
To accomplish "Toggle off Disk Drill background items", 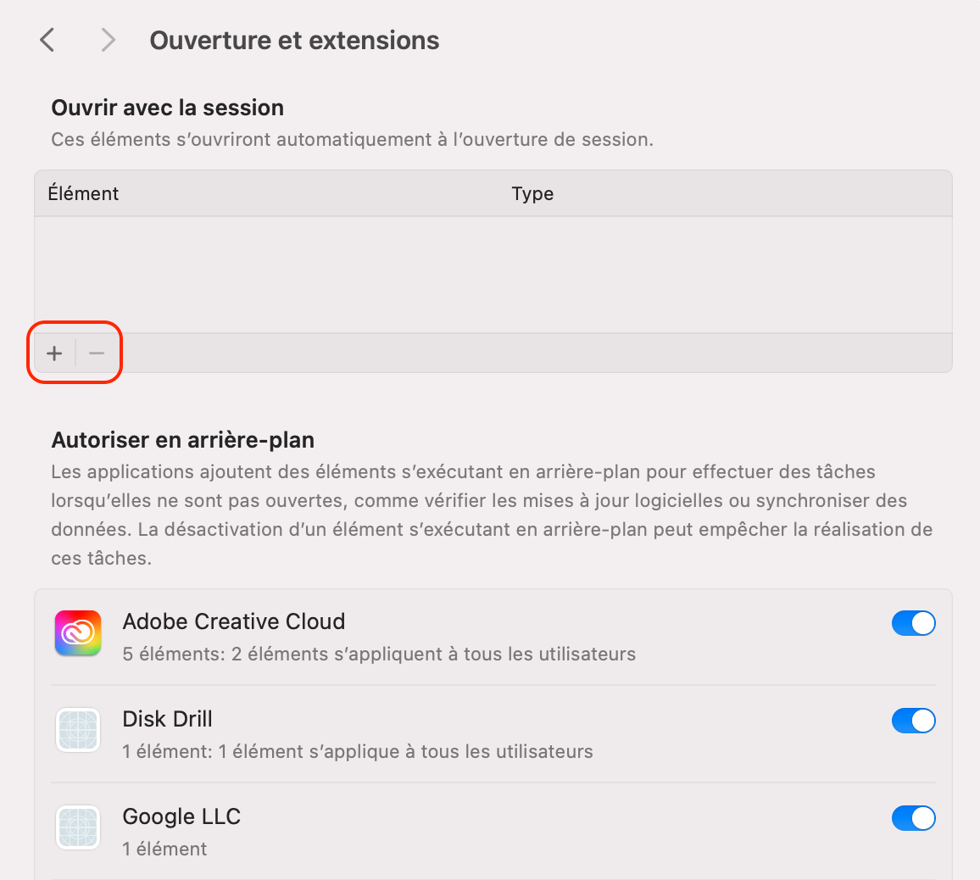I will pyautogui.click(x=913, y=721).
